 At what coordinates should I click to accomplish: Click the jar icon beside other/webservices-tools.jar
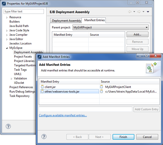(x=42, y=92)
